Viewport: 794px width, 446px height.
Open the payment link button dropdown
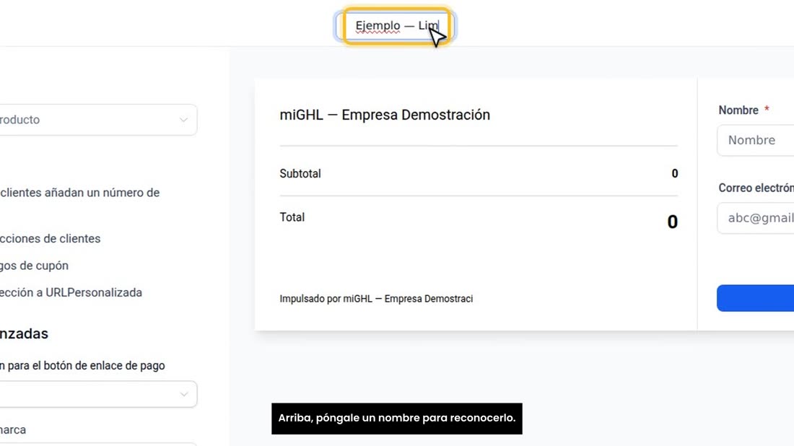point(97,394)
